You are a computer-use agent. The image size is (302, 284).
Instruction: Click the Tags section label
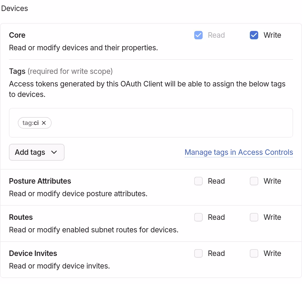coord(17,71)
